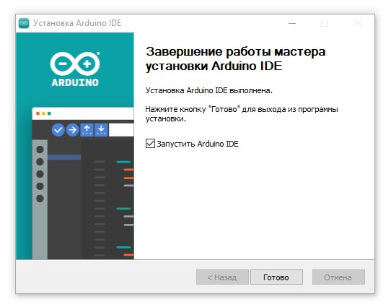This screenshot has width=391, height=307.
Task: Click the blue right-arrow upload icon in illustration
Action: (x=73, y=130)
